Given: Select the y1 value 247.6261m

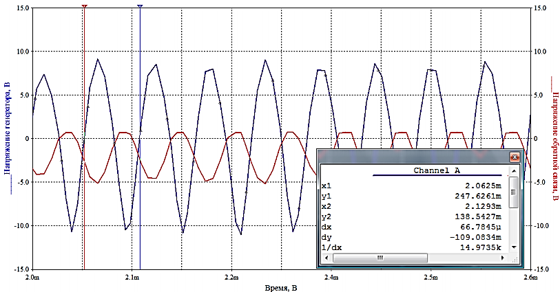Looking at the screenshot, I should (x=478, y=196).
